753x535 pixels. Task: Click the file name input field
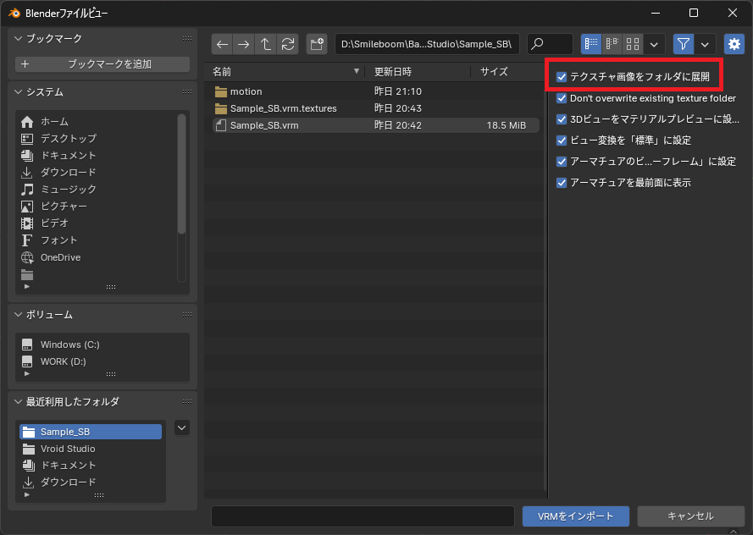pos(363,516)
